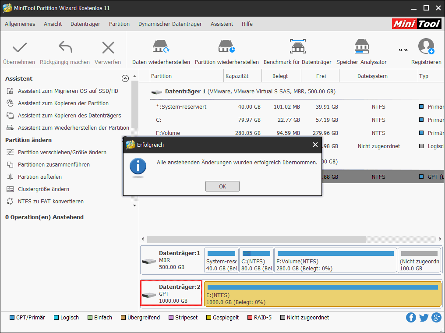Screen dimensions: 445x333
Task: Collapse the Assistent sidebar section
Action: tap(125, 78)
